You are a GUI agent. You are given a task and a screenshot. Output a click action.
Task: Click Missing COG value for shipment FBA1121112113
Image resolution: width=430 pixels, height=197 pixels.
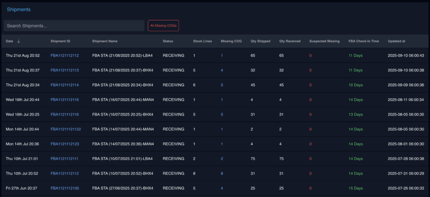[222, 70]
